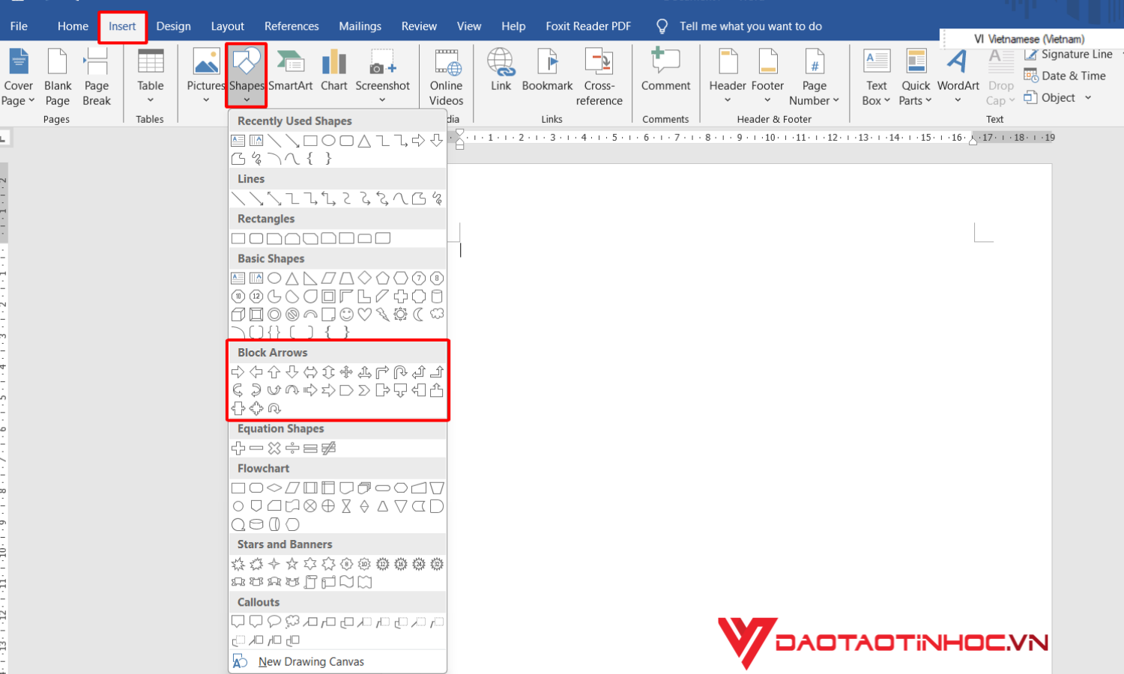Go to the Review tab
This screenshot has width=1124, height=674.
point(419,26)
